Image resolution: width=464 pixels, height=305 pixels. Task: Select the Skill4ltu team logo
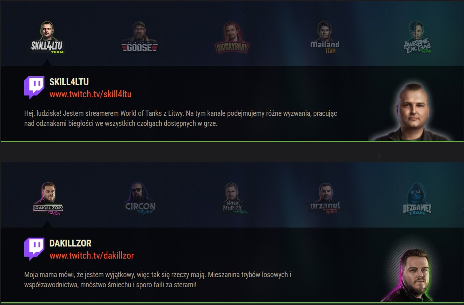coord(47,37)
